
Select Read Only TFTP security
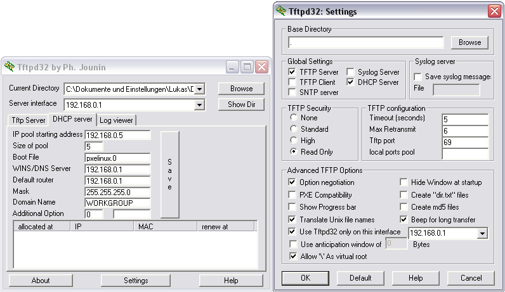[x=293, y=151]
